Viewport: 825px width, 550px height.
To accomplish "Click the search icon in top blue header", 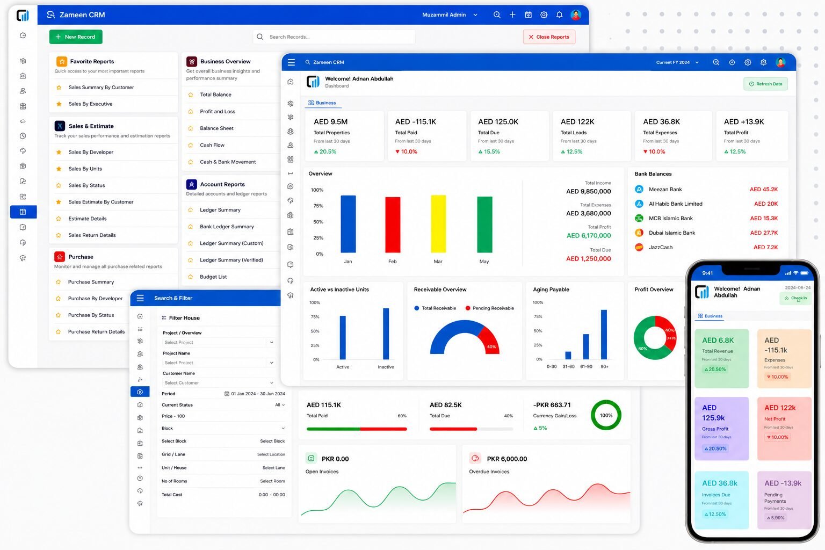I will click(497, 15).
